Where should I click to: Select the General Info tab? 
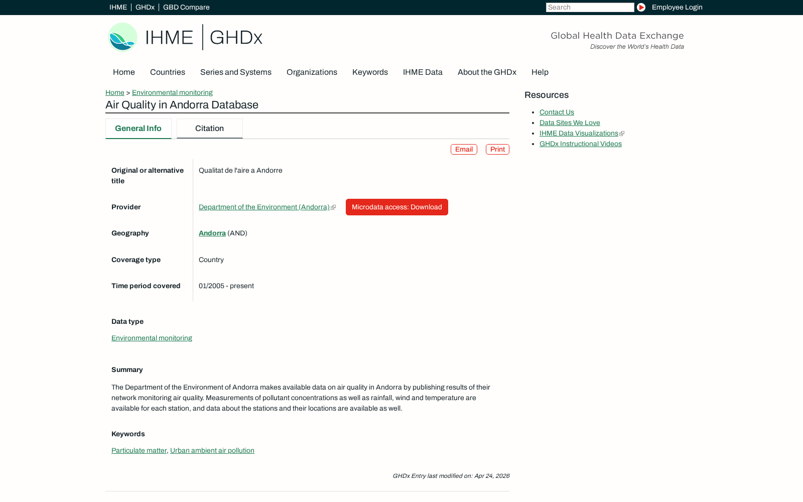click(139, 129)
